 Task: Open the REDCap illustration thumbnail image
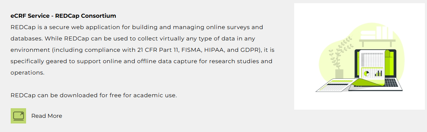359,56
